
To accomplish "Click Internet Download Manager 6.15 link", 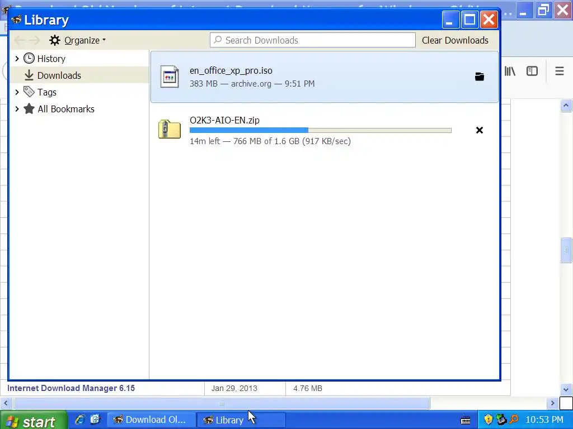I will [x=71, y=388].
